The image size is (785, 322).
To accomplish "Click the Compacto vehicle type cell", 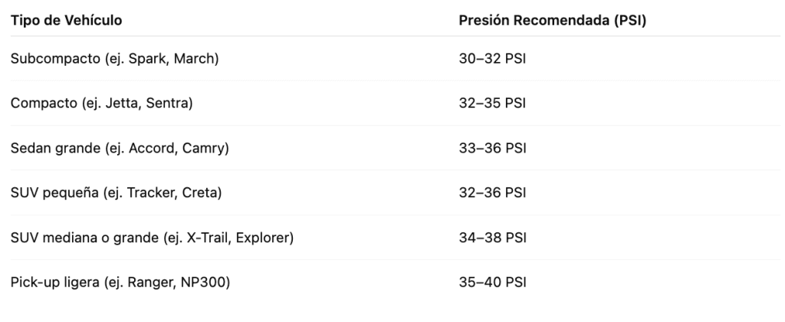I will click(x=101, y=103).
